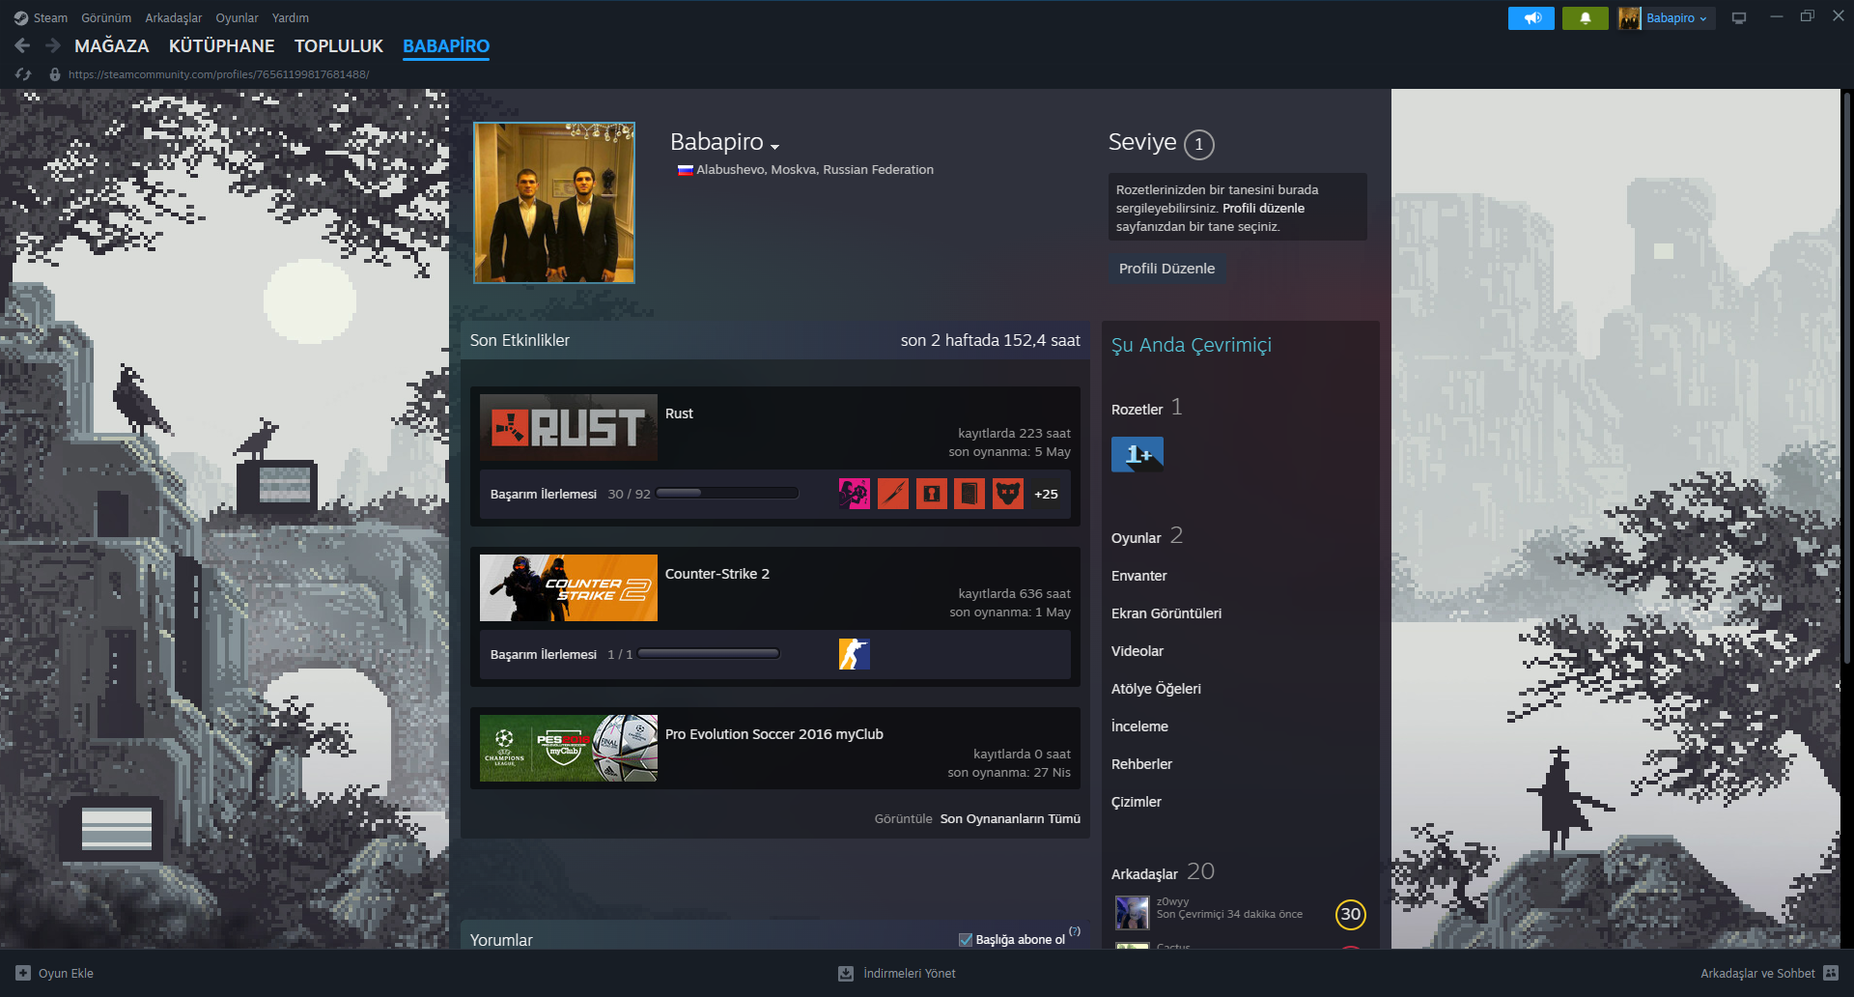Image resolution: width=1854 pixels, height=997 pixels.
Task: Click the help (?) icon beside Başlığa abone ol
Action: 1075,931
